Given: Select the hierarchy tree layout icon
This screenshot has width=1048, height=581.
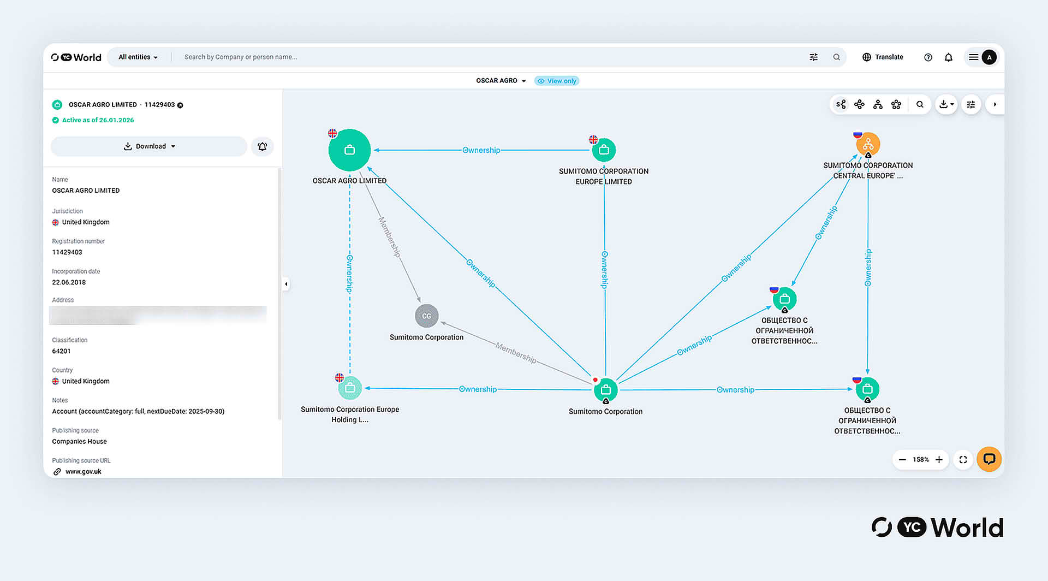Looking at the screenshot, I should 878,104.
